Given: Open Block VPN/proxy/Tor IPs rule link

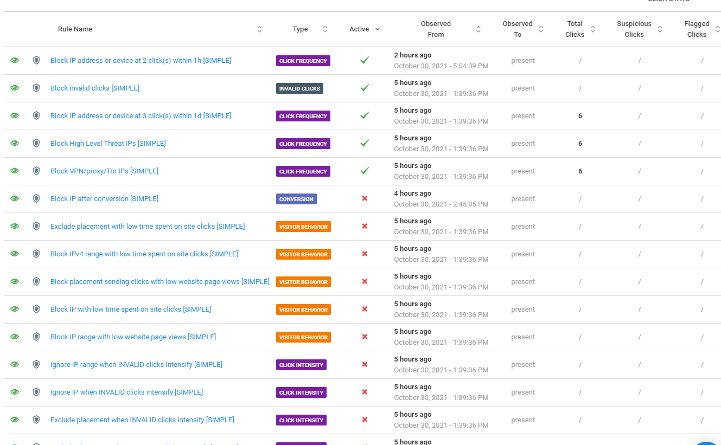Looking at the screenshot, I should tap(104, 171).
